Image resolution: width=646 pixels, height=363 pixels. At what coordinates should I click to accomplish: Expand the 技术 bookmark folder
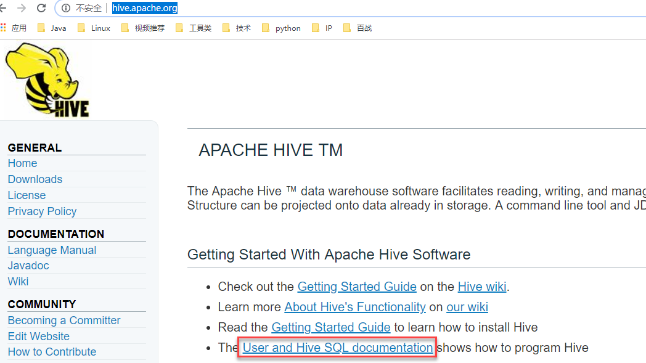point(239,27)
